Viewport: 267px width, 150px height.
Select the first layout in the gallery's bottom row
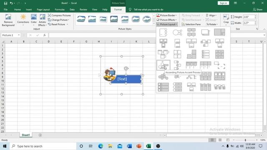pyautogui.click(x=163, y=87)
